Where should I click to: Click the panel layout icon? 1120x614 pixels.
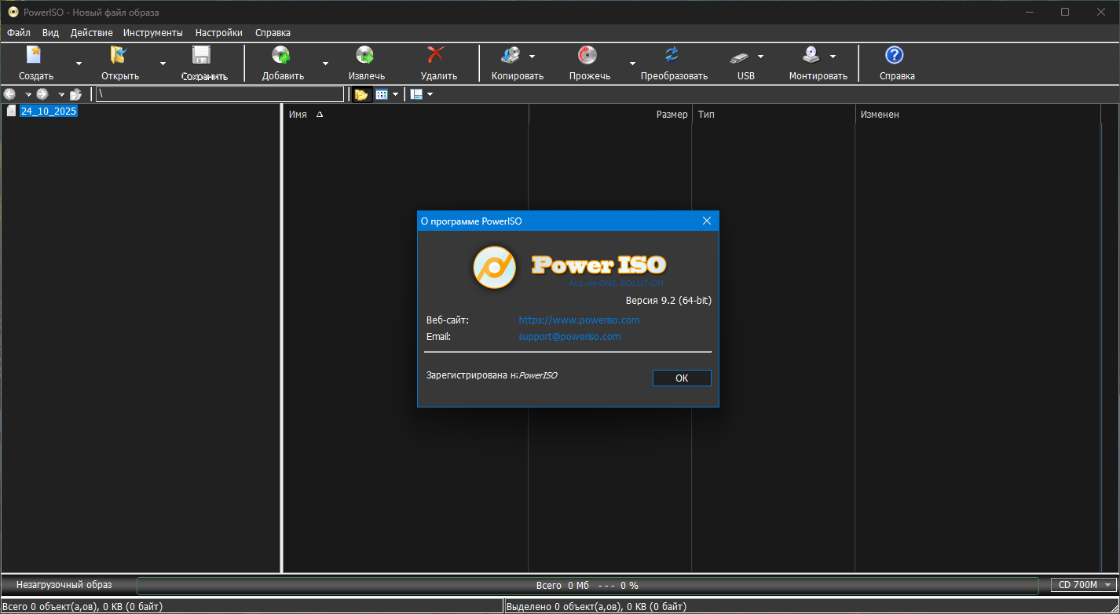tap(417, 94)
